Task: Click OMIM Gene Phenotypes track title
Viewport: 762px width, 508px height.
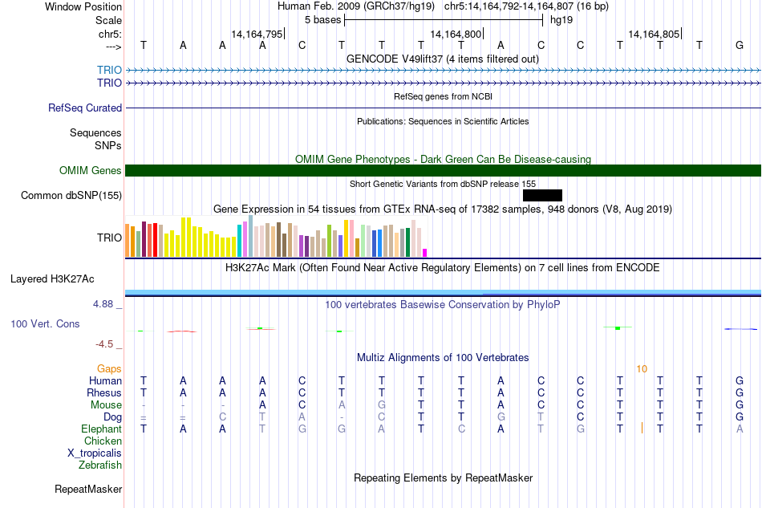Action: 443,160
